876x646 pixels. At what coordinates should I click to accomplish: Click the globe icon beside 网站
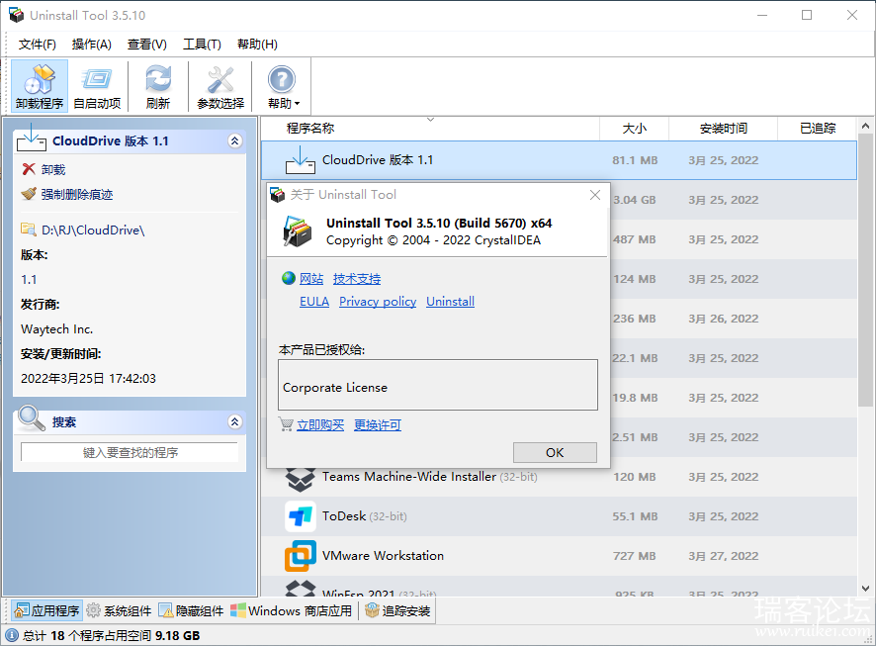289,278
